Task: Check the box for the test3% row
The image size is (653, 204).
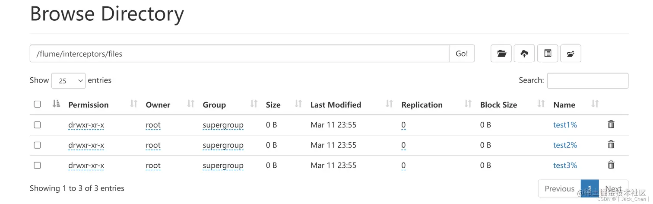Action: [x=37, y=165]
